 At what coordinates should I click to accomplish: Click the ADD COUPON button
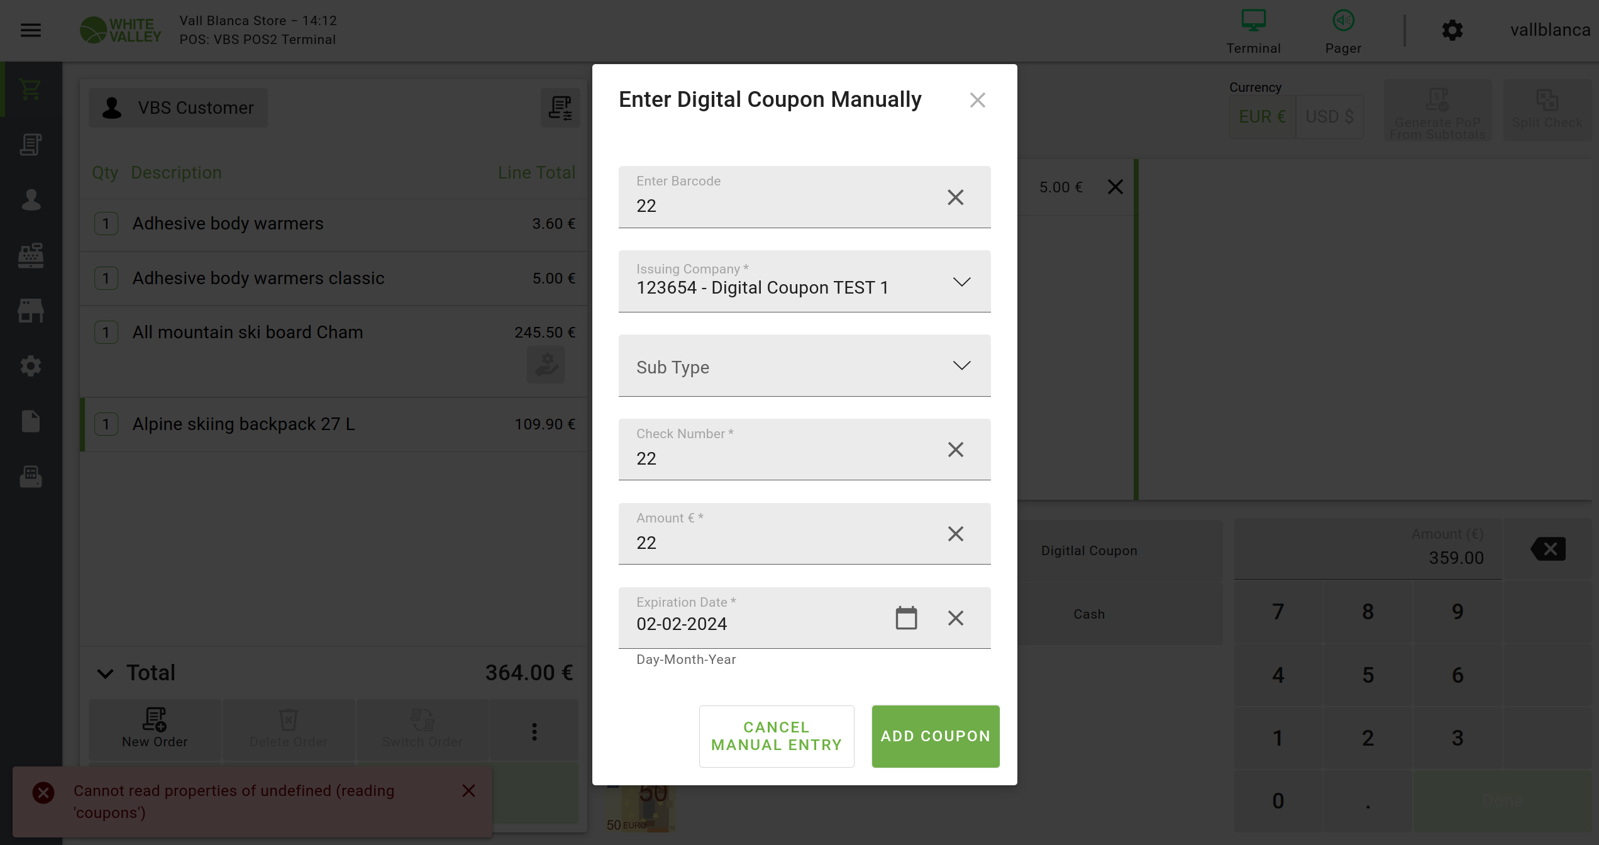935,736
